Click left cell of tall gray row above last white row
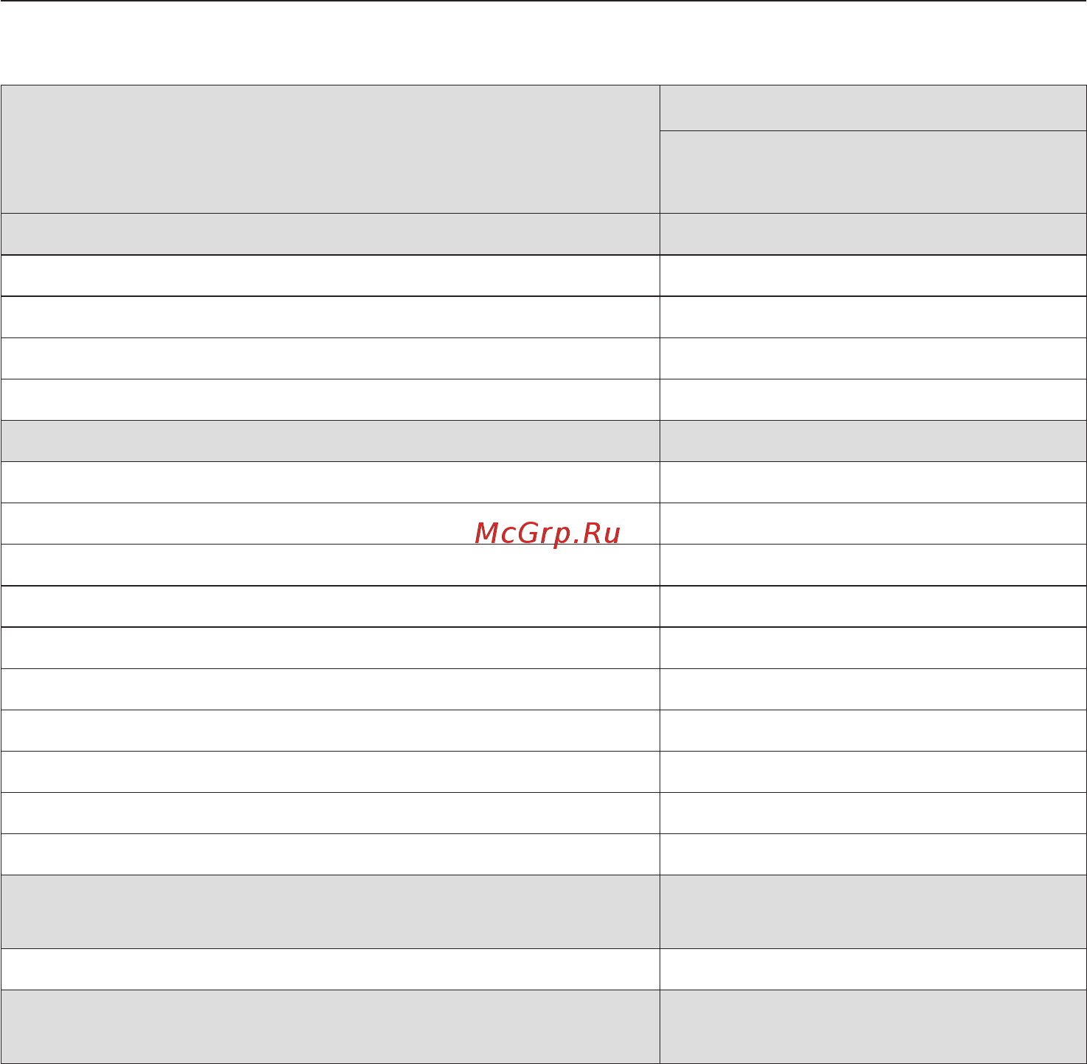 click(330, 912)
